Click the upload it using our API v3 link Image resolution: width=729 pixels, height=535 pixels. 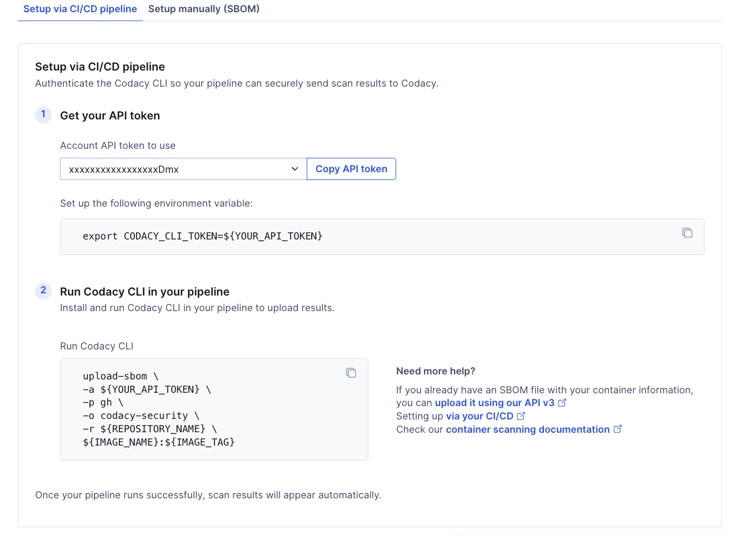(495, 402)
